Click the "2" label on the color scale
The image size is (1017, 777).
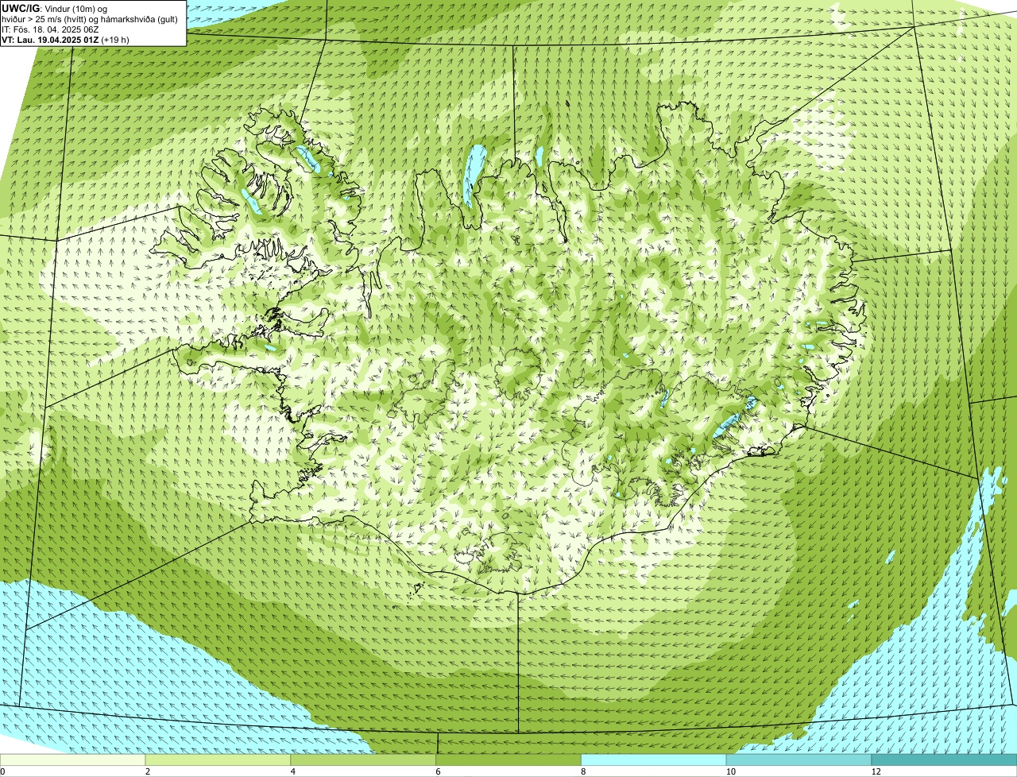tap(148, 771)
